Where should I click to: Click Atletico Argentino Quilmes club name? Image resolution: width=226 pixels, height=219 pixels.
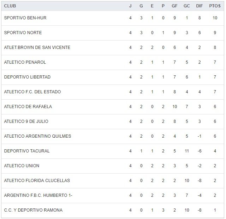point(37,136)
